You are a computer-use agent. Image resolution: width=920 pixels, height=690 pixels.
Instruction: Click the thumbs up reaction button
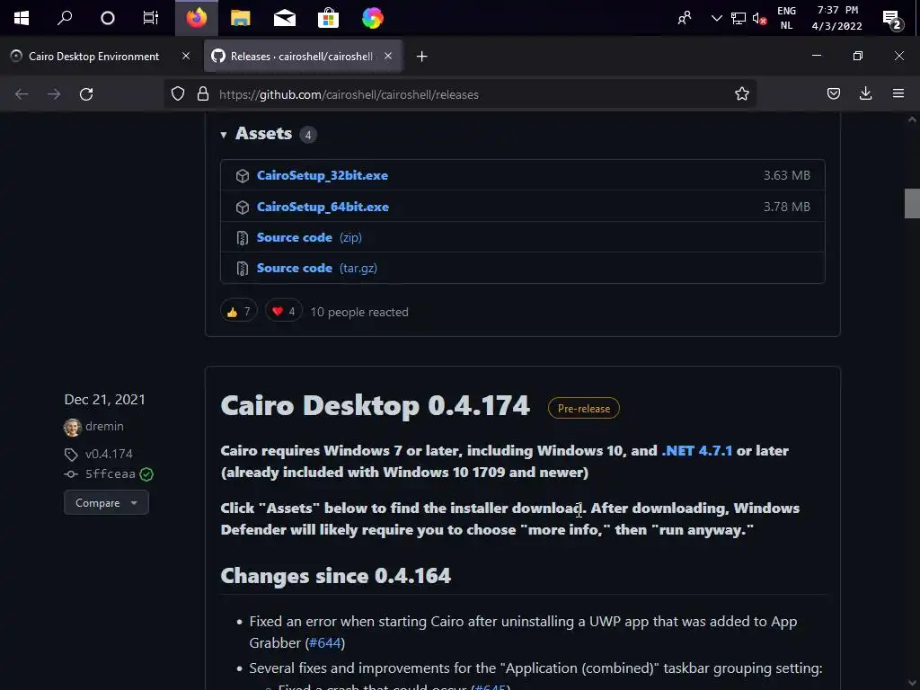239,311
